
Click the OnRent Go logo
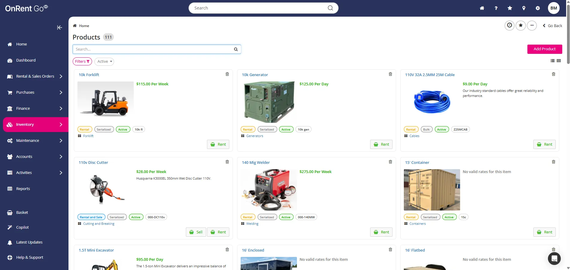coord(26,8)
